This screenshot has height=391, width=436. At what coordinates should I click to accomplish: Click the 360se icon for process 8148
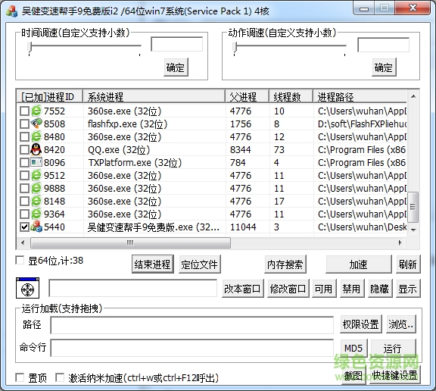tap(36, 201)
